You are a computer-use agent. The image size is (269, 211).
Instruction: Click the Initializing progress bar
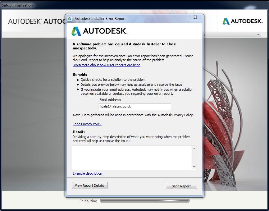pyautogui.click(x=145, y=201)
